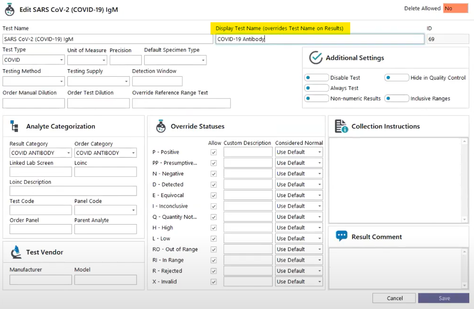
Task: Toggle the Delete Allowed No switch
Action: coord(455,9)
